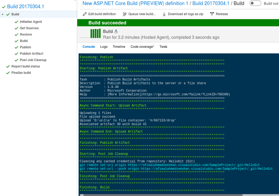Image resolution: width=279 pixels, height=196 pixels.
Task: Open the Build 20170304.1 breadcrumb link
Action: click(211, 4)
